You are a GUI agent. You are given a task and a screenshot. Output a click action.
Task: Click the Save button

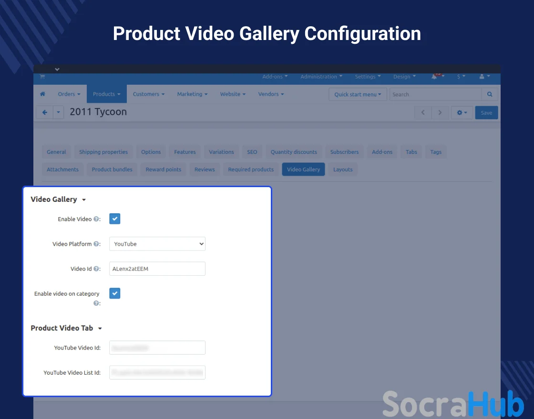pos(486,113)
